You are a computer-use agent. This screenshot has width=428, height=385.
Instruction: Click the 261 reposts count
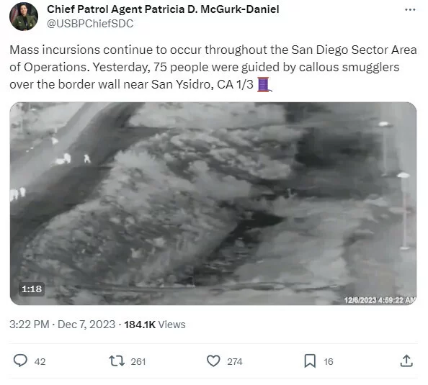pos(138,361)
